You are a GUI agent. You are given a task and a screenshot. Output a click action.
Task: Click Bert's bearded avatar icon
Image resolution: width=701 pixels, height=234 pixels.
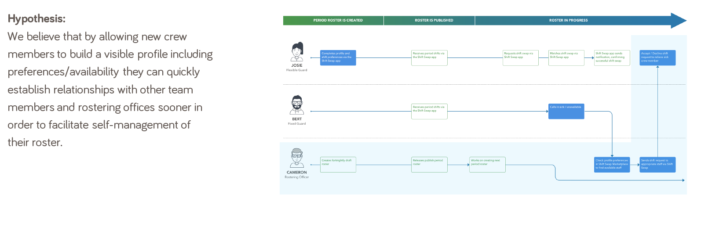coord(297,105)
